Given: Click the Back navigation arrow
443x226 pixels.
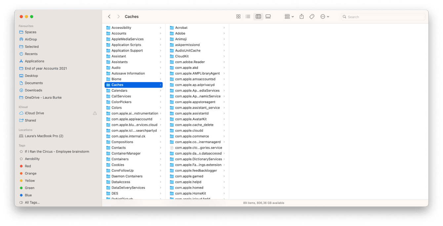Looking at the screenshot, I should point(109,16).
